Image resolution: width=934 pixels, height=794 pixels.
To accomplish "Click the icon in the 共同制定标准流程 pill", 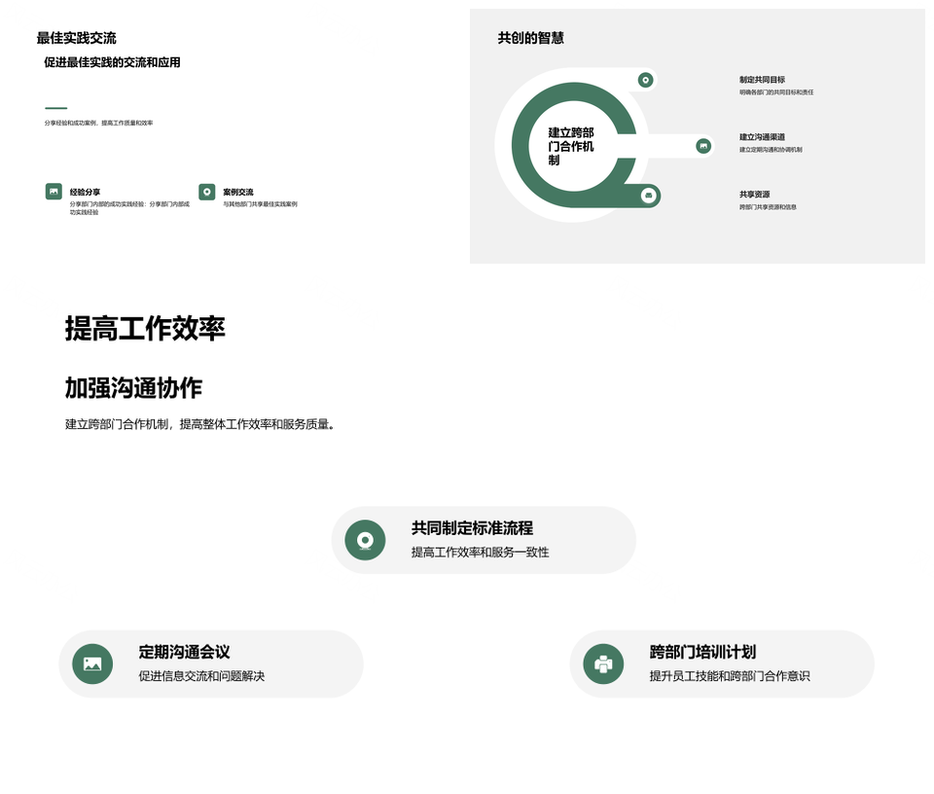I will point(365,540).
